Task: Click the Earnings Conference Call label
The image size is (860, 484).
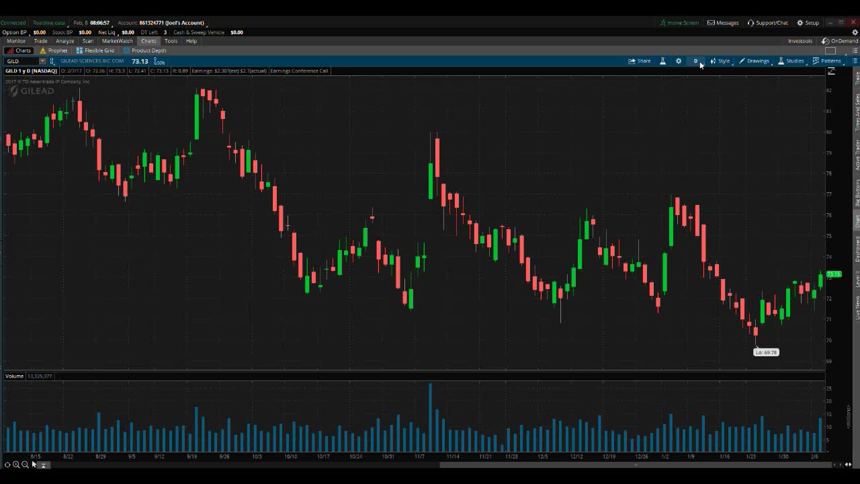Action: (299, 71)
